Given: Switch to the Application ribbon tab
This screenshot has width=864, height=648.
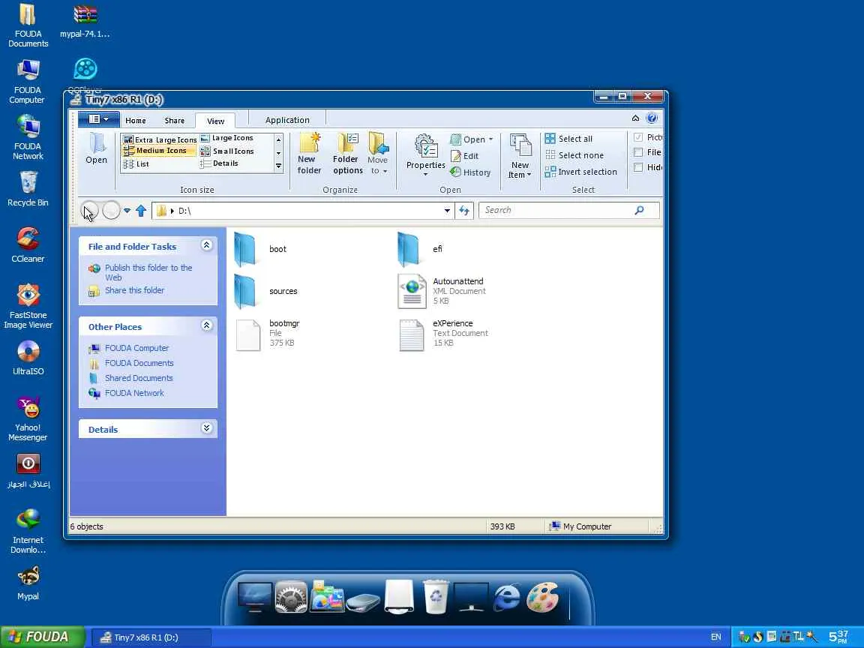Looking at the screenshot, I should tap(287, 120).
